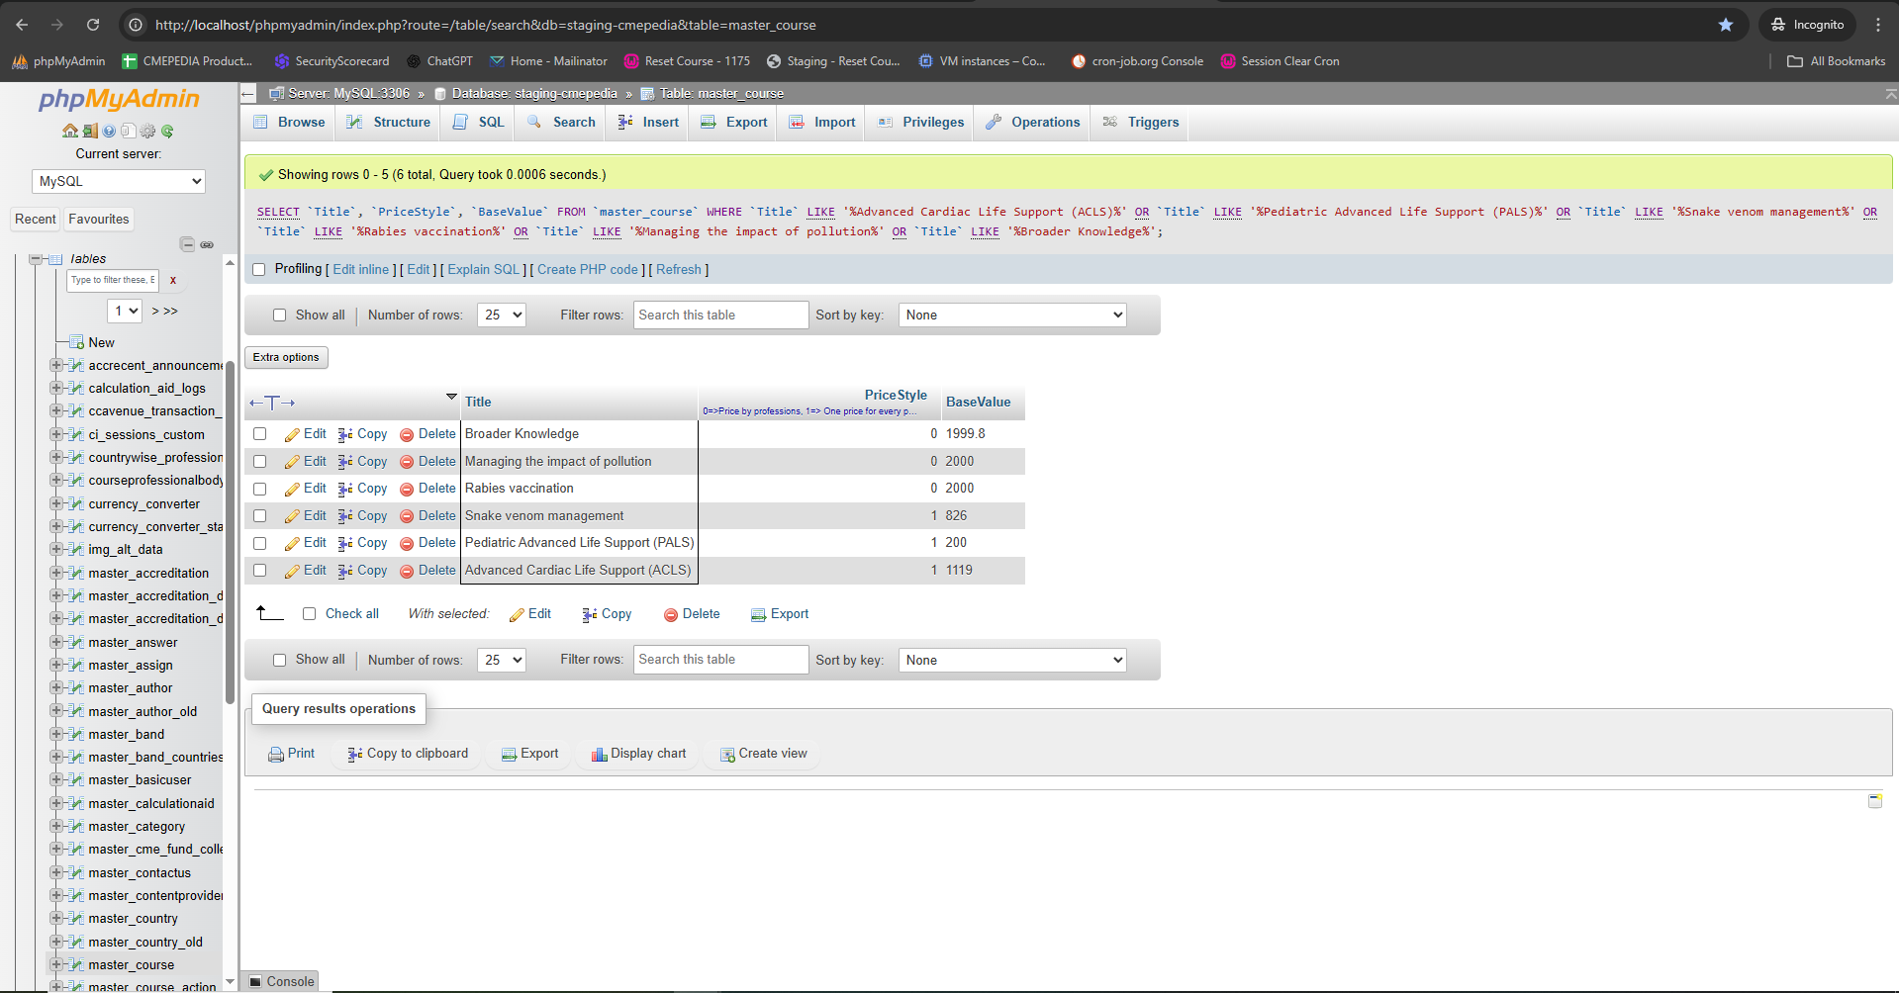Open Session Clear Cron bookmark

[x=1281, y=61]
